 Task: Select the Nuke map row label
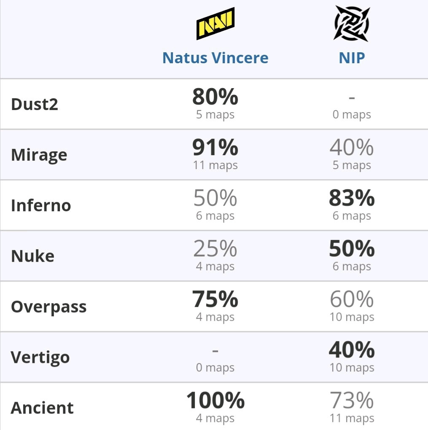32,256
